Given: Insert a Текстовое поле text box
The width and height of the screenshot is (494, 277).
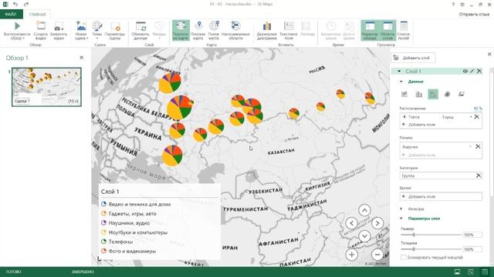Looking at the screenshot, I should [289, 31].
